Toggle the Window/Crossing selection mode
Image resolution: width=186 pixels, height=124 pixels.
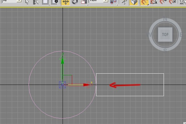pyautogui.click(x=55, y=2)
